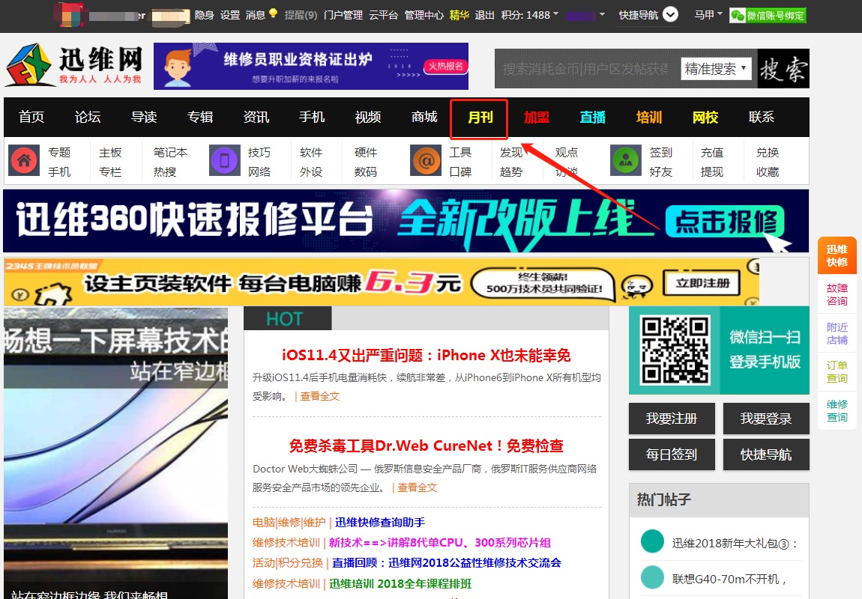Image resolution: width=862 pixels, height=599 pixels.
Task: Click the purple phone icon in sub-navigation
Action: tap(225, 160)
